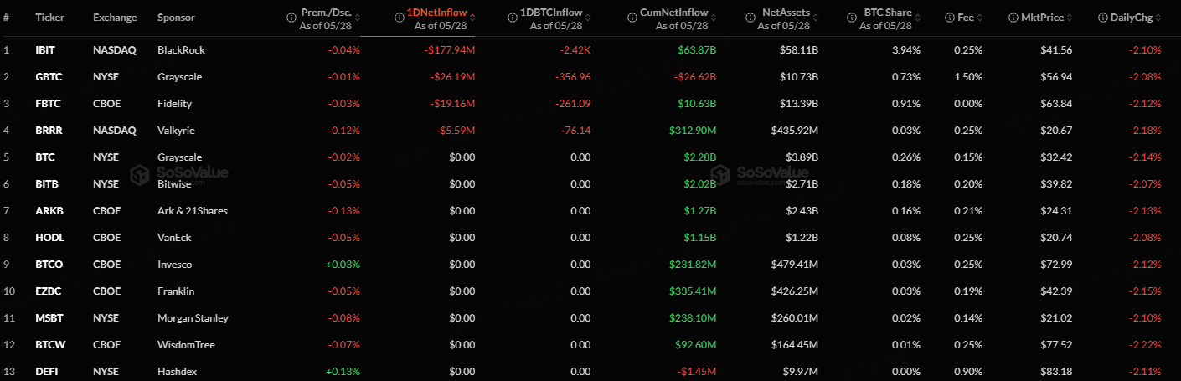Click the -2.42K BTC inflow value
The image size is (1181, 381).
click(575, 50)
